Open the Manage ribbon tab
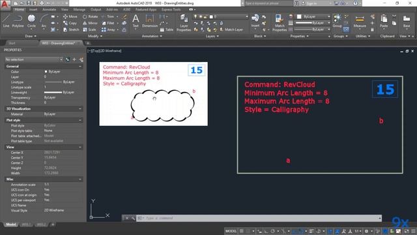The height and width of the screenshot is (235, 417). point(79,9)
